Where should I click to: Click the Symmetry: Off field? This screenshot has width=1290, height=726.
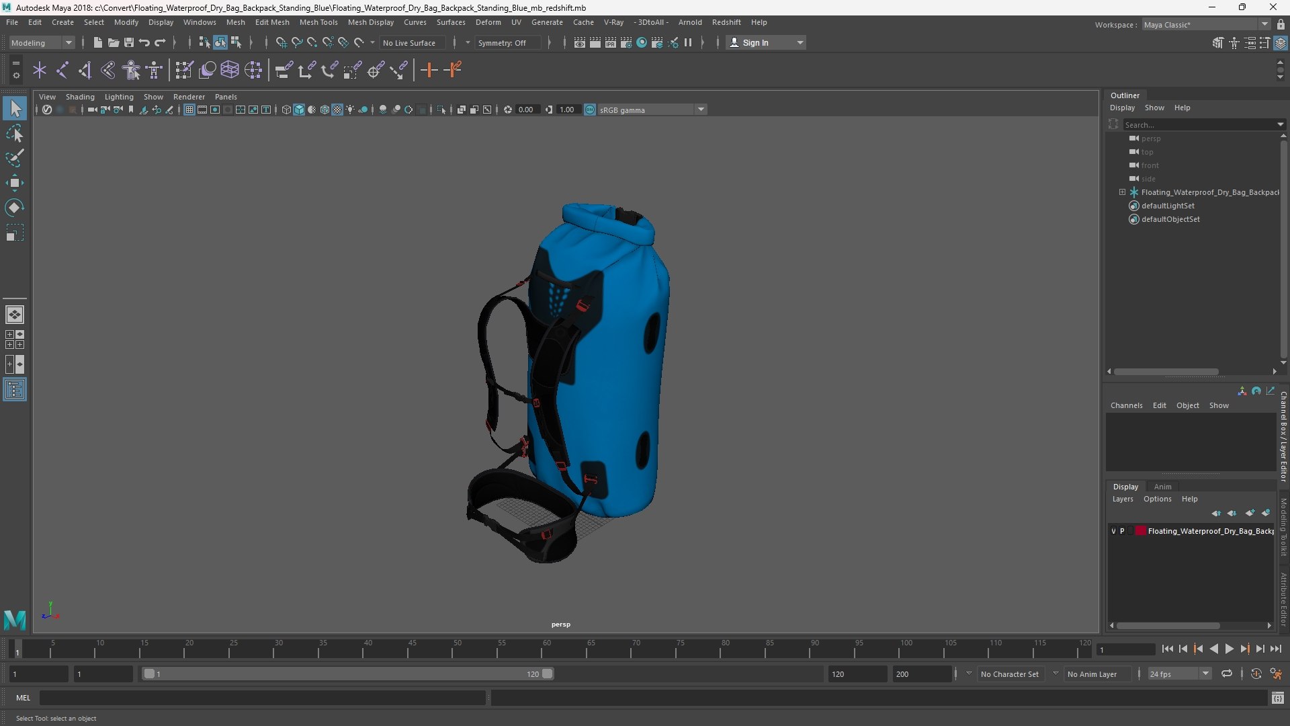(507, 42)
